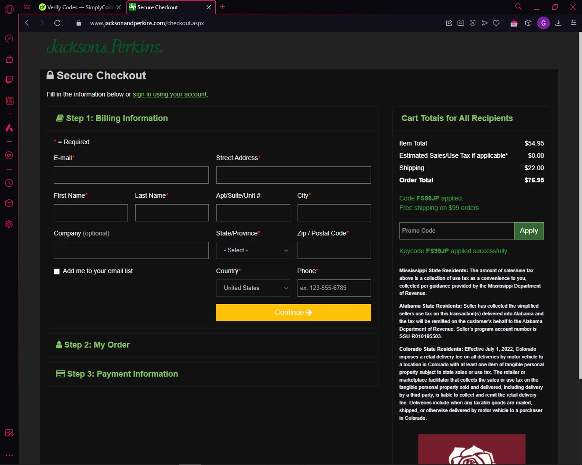Follow the sign in using your account link

[x=170, y=95]
